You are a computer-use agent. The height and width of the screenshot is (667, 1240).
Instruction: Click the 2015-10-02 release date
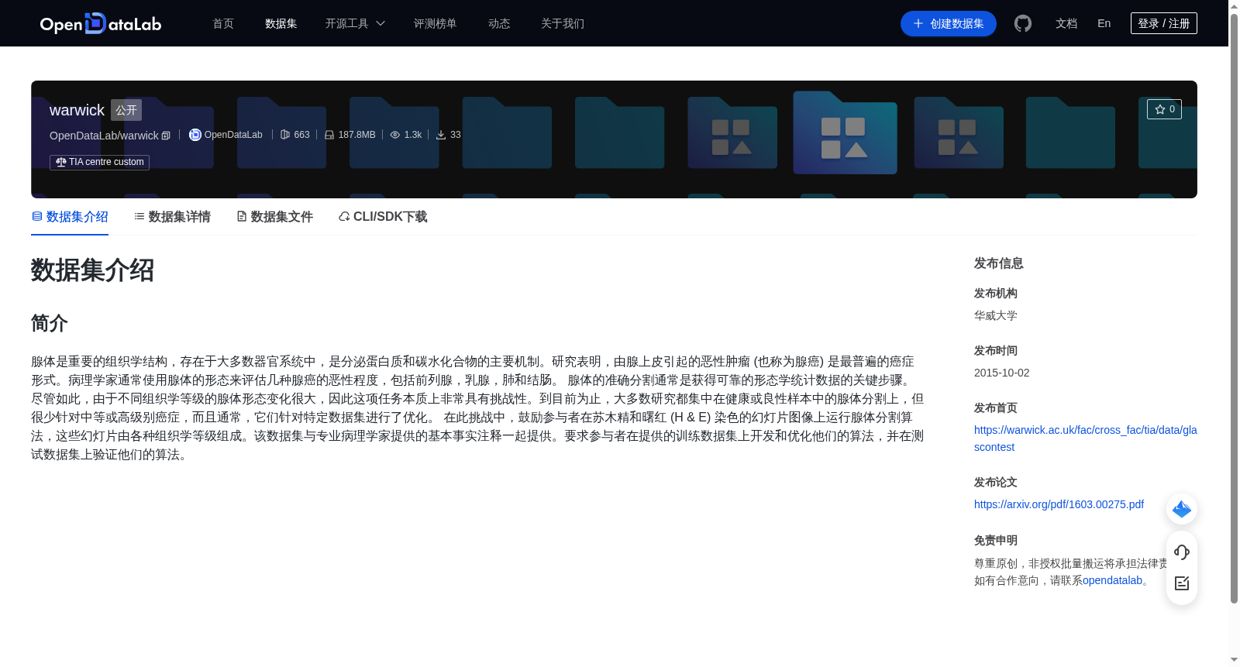pos(1002,373)
